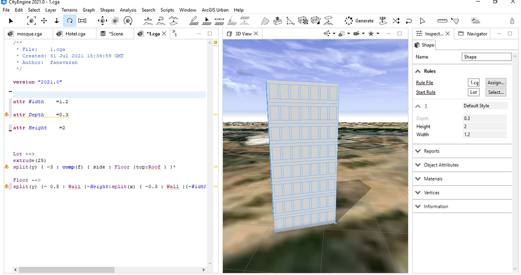This screenshot has width=521, height=275.
Task: Click the curved return arrow icon
Action: 409,21
